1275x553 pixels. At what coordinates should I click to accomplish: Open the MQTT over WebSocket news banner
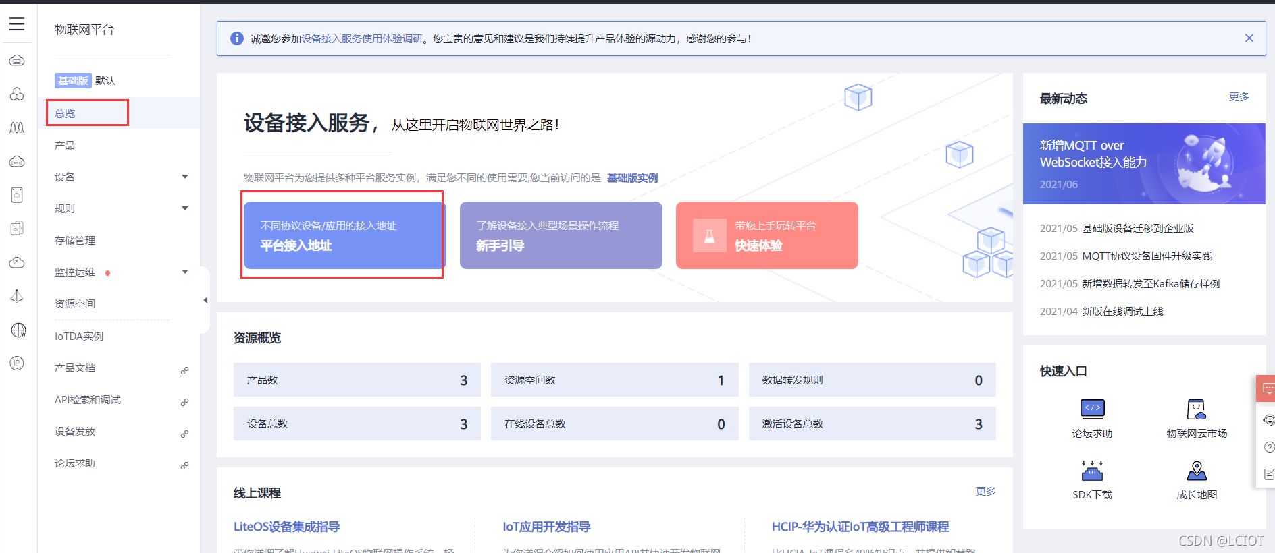click(x=1144, y=164)
